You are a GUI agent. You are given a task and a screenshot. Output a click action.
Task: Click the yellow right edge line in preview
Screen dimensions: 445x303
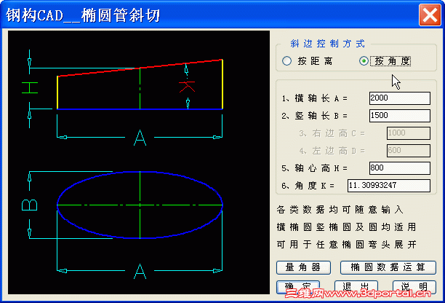click(222, 84)
